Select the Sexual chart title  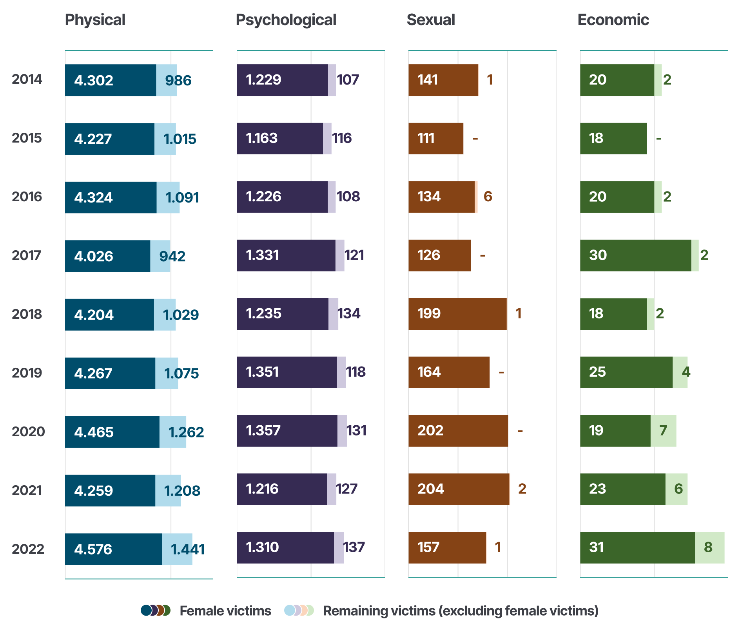click(x=431, y=20)
